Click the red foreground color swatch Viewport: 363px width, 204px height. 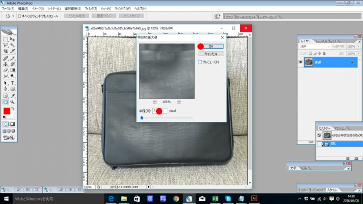point(7,111)
